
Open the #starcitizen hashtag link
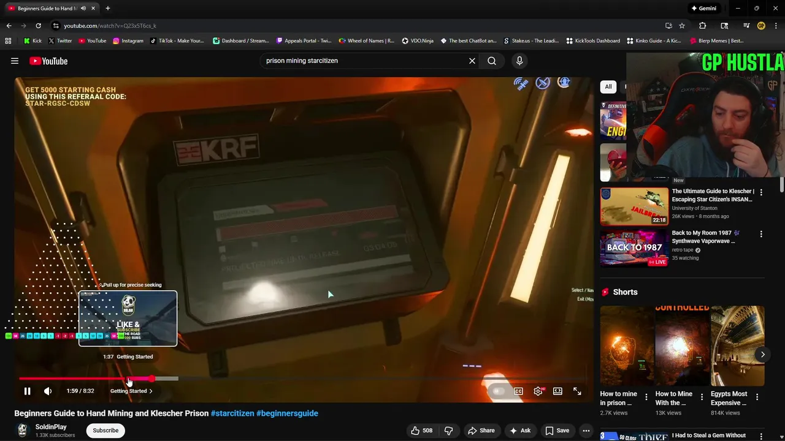pyautogui.click(x=232, y=413)
